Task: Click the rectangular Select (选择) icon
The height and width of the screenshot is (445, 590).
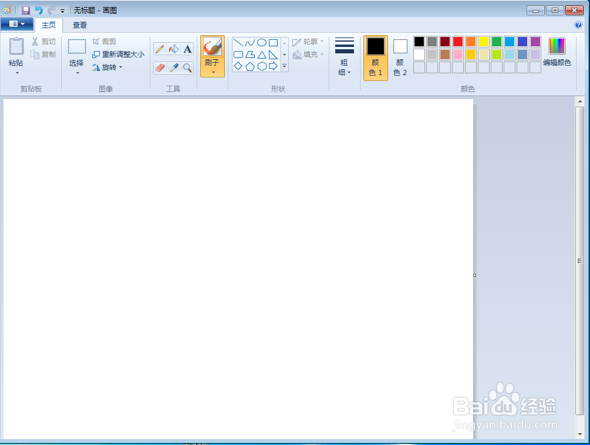Action: 77,46
